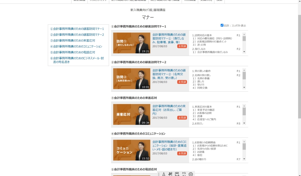Click scrollbar thumb in 訪問マナー1 contents list
Viewport: 301px width, 176px height.
[x=244, y=38]
